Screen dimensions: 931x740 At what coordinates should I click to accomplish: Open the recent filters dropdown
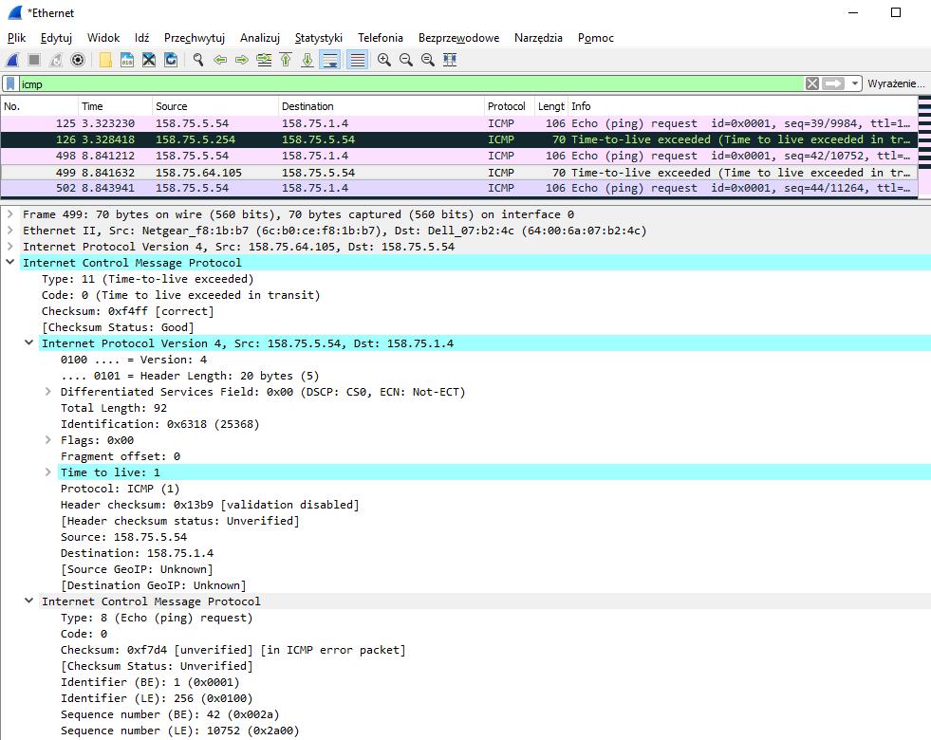pyautogui.click(x=854, y=83)
